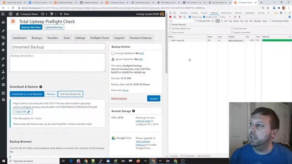Click the Windows Start button

4,161
